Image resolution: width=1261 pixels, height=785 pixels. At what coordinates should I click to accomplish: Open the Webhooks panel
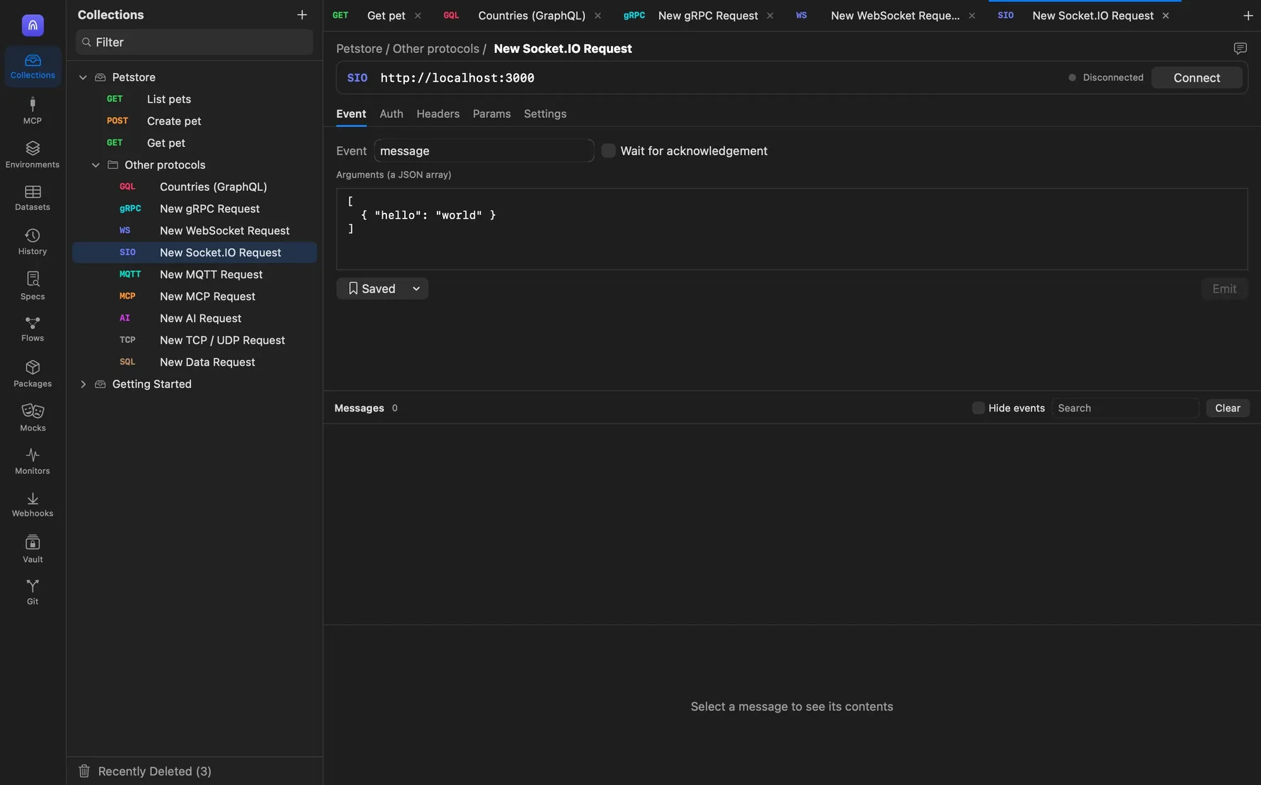pyautogui.click(x=33, y=505)
